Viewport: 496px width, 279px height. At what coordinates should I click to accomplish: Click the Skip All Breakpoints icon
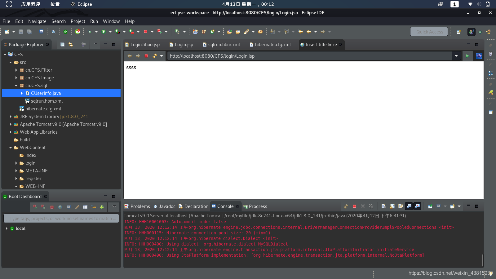coord(53,32)
